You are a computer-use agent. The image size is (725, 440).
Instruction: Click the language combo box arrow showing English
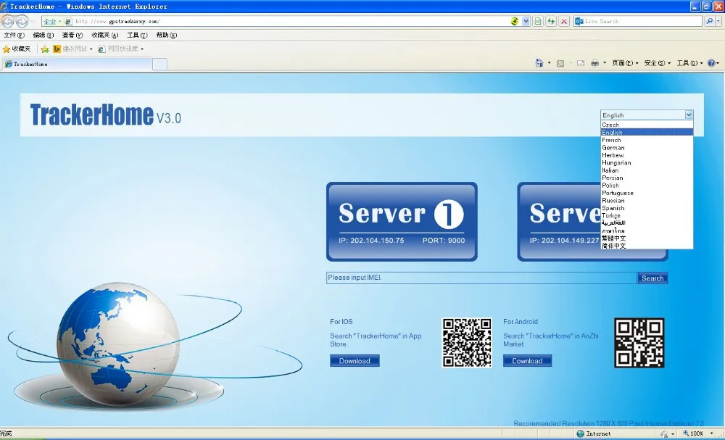(x=689, y=115)
